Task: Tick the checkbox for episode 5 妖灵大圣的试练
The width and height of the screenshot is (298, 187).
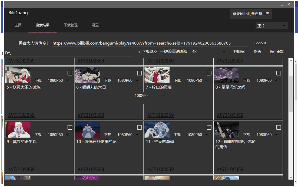Action: 70,73
